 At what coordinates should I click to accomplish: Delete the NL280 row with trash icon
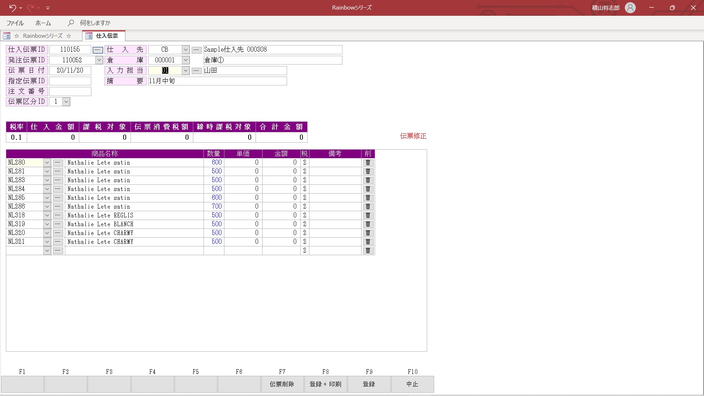(368, 162)
